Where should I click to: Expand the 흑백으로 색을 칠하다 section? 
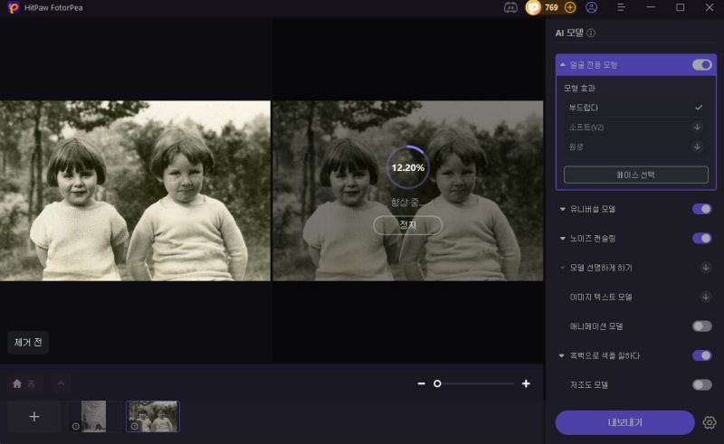(x=563, y=355)
